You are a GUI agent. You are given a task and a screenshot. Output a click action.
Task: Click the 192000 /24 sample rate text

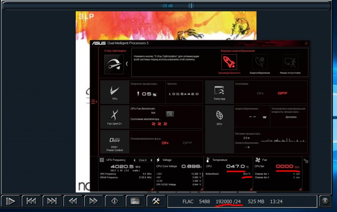[x=228, y=202]
